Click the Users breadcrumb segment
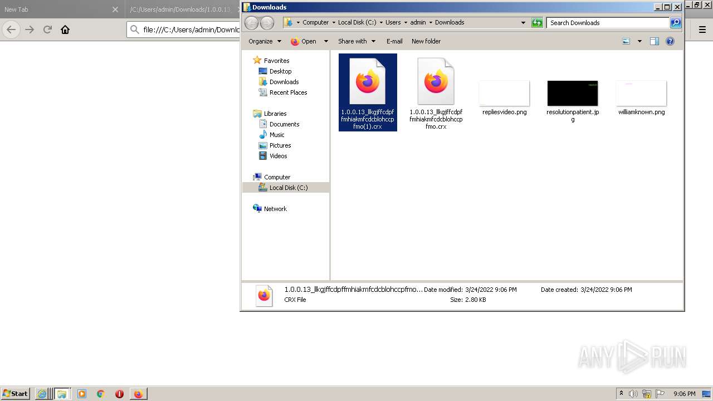Image resolution: width=713 pixels, height=401 pixels. coord(393,22)
